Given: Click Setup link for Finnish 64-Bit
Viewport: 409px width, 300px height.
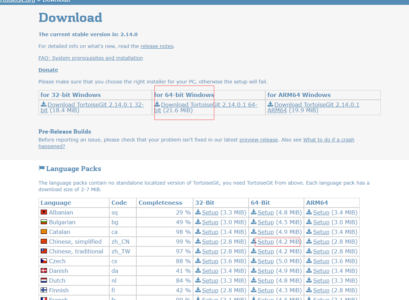Looking at the screenshot, I should pyautogui.click(x=266, y=290).
